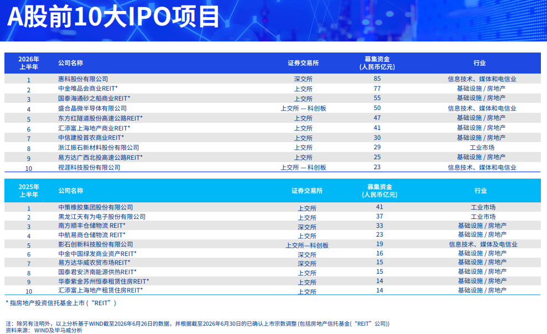
Task: Click company name '中策橡胶集团股份有限公司'
Action: click(95, 207)
